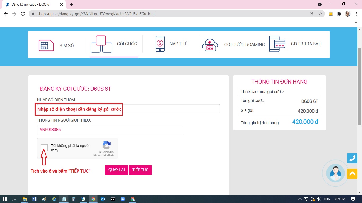The image size is (362, 203).
Task: Select the NẠP THẺ menu label
Action: 178,44
